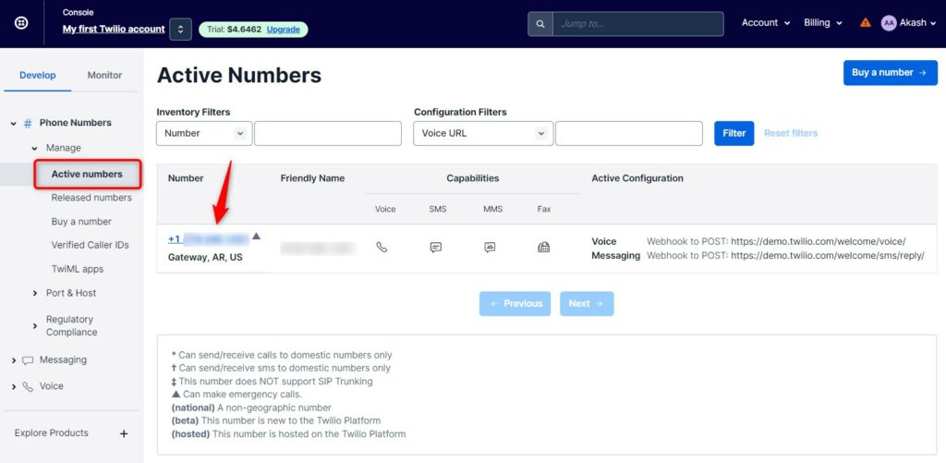
Task: Open the Voice URL configuration dropdown
Action: [482, 133]
